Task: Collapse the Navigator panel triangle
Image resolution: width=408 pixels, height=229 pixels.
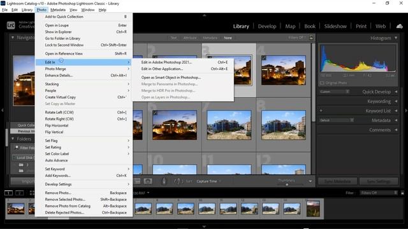Action: 13,38
